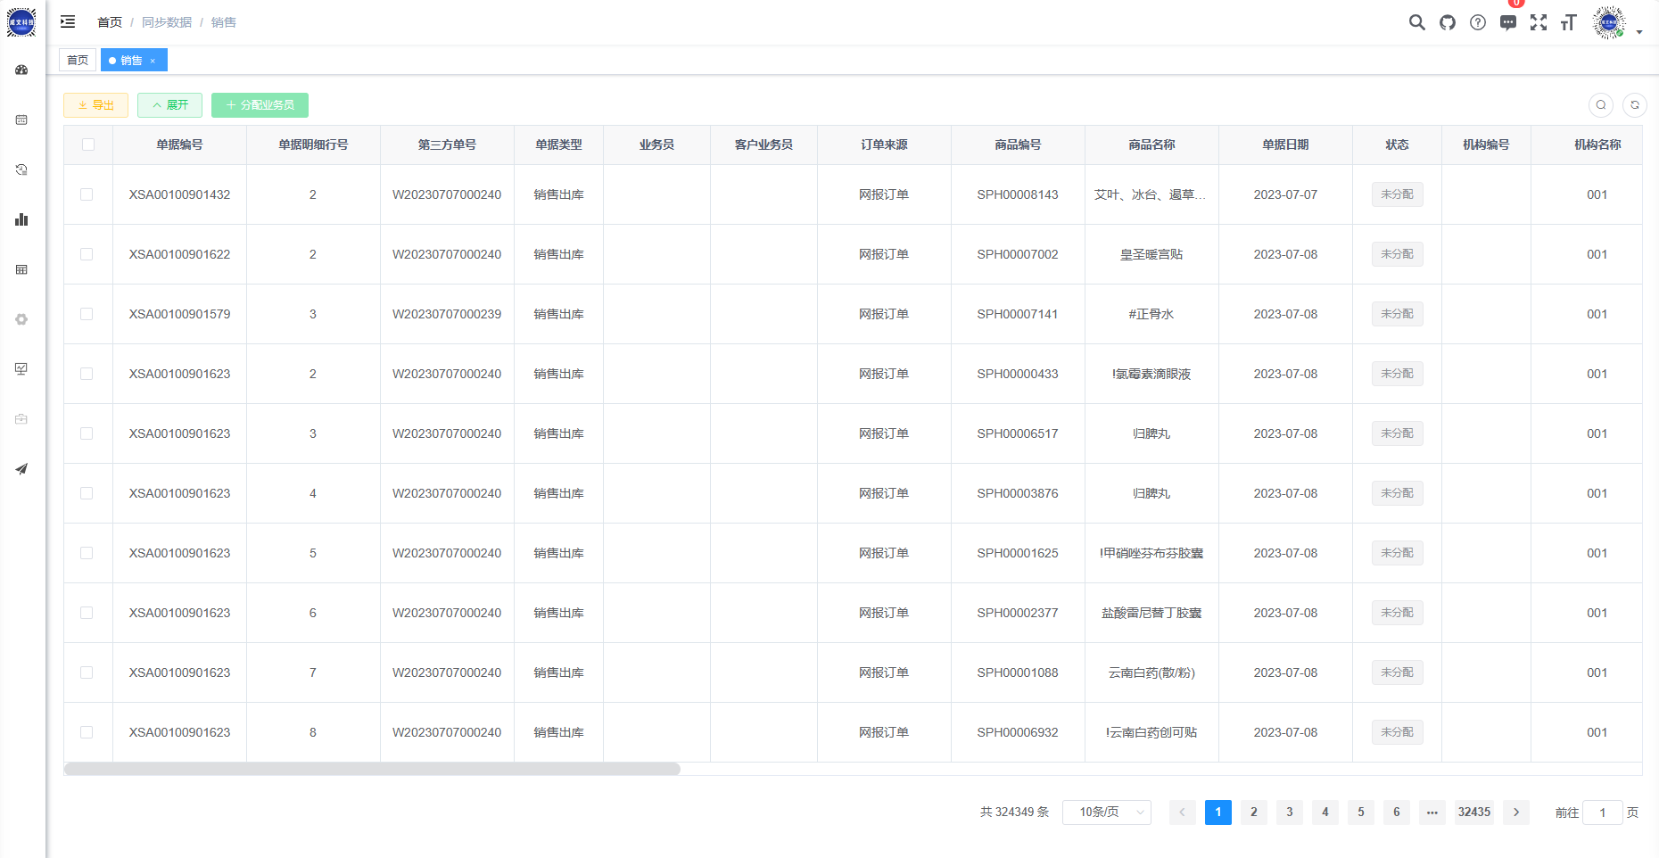1659x858 pixels.
Task: Open the dashboard icon in sidebar
Action: click(x=21, y=70)
